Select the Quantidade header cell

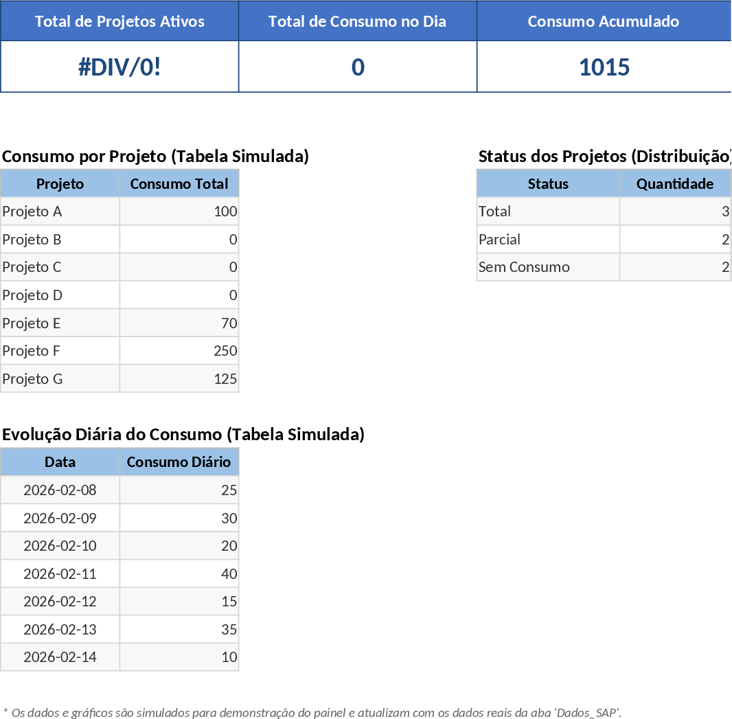[x=675, y=183]
